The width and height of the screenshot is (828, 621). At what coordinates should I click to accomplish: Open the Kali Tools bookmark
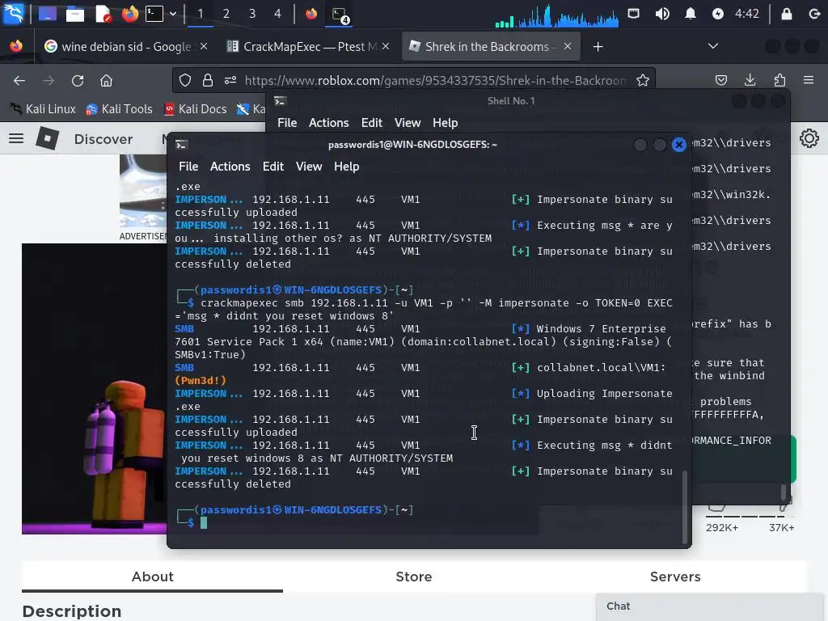pos(120,109)
